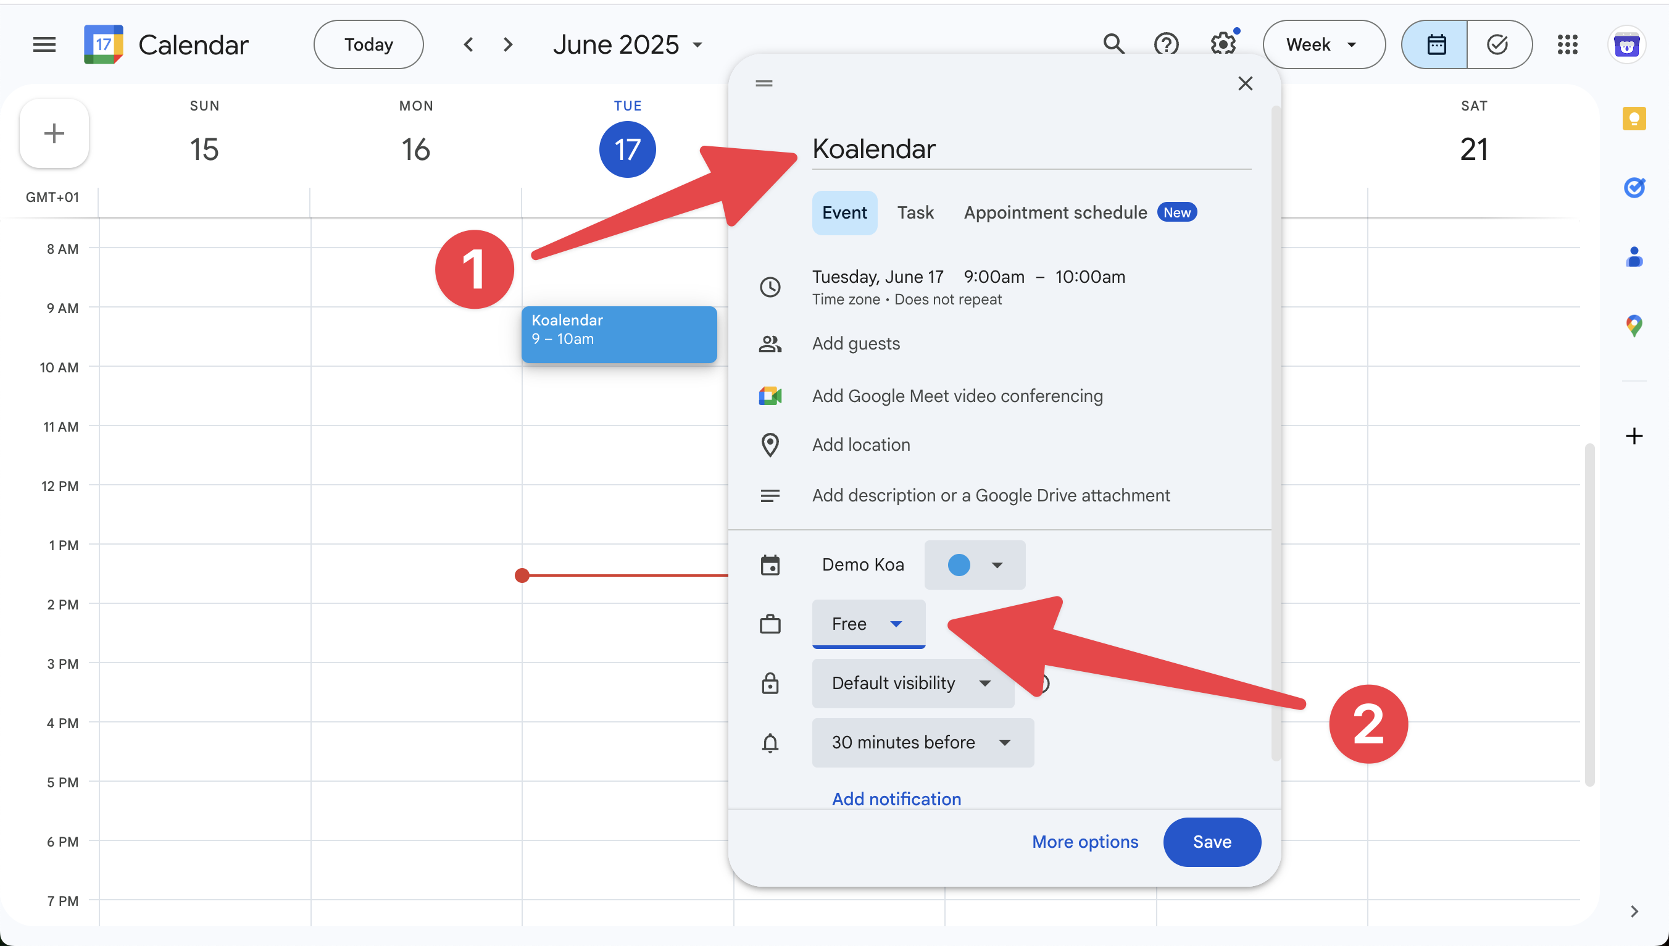Image resolution: width=1669 pixels, height=946 pixels.
Task: Change the 10:00am end time
Action: click(1089, 277)
